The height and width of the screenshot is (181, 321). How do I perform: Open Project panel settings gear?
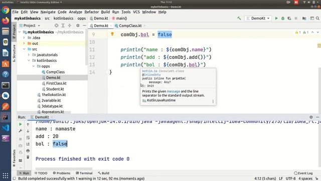point(78,26)
